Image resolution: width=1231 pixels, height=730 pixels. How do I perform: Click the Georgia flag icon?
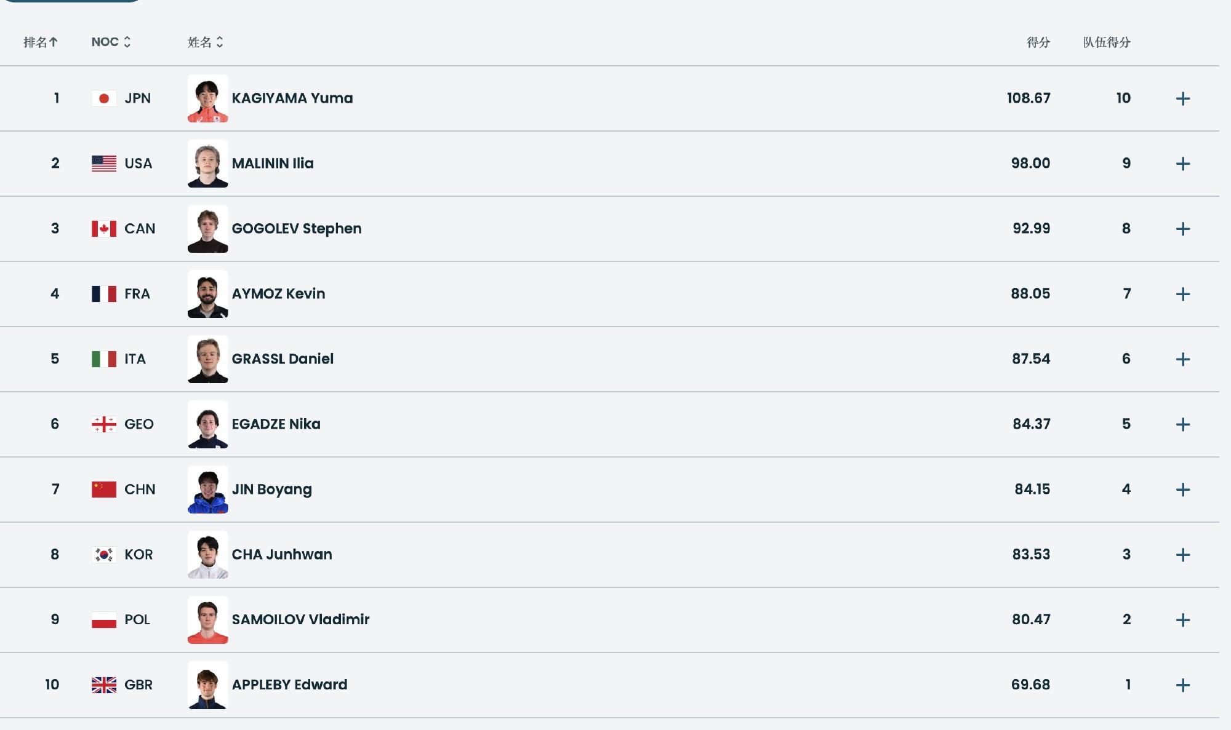coord(104,424)
